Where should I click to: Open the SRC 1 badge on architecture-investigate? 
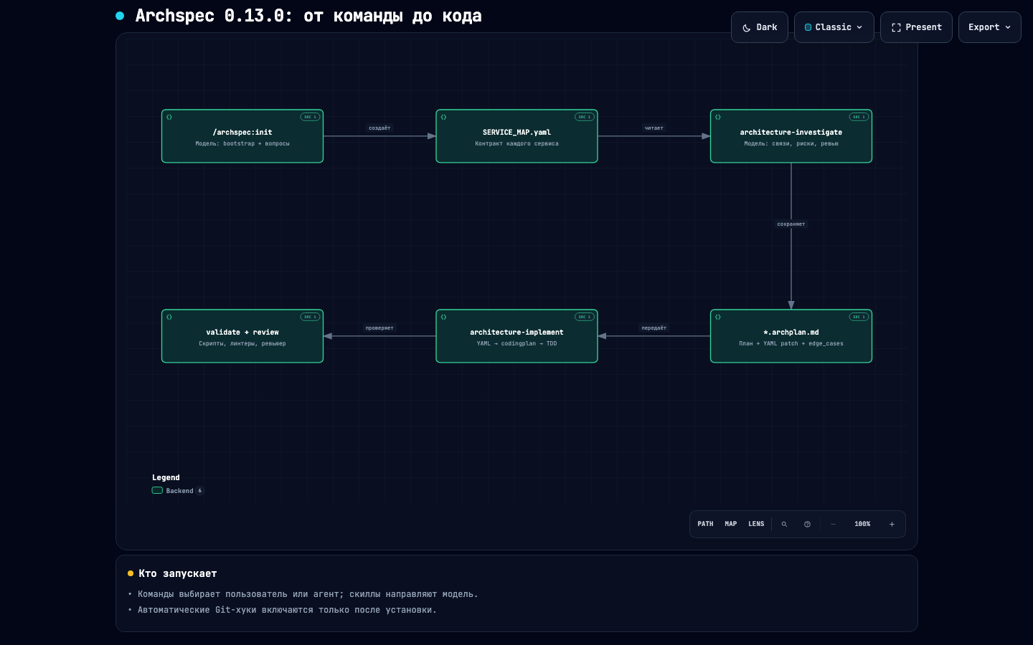click(x=859, y=117)
